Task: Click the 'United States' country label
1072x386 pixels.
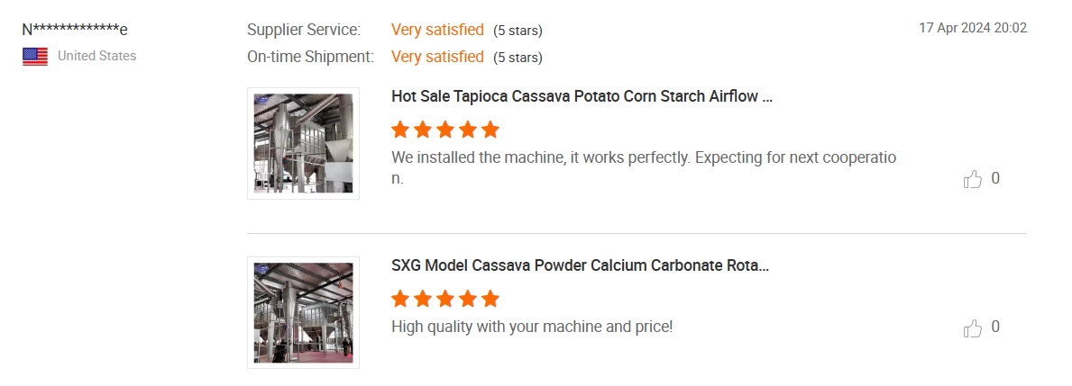Action: pos(97,56)
